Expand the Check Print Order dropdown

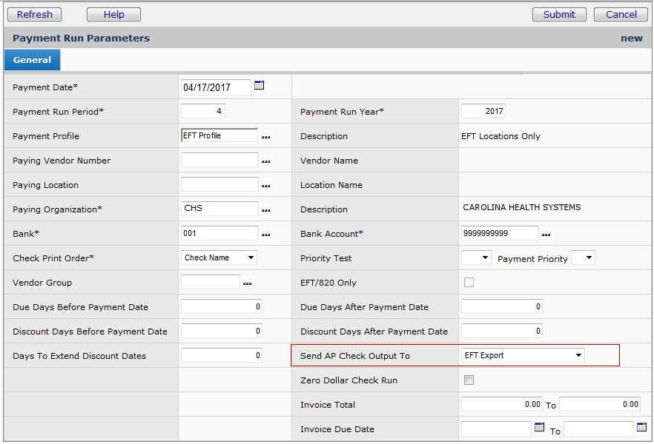click(x=219, y=258)
